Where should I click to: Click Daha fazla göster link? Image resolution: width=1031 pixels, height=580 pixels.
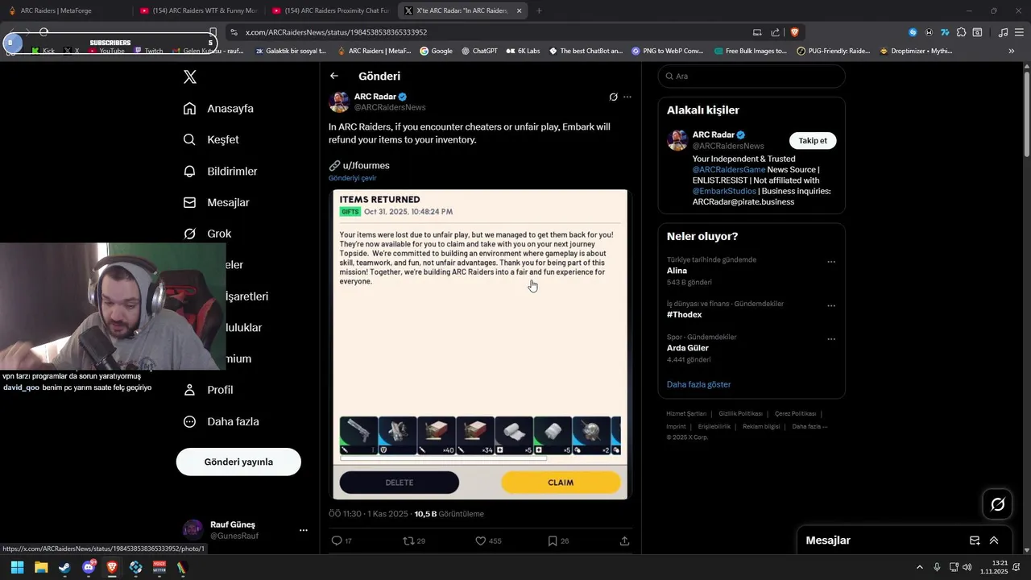pos(698,384)
